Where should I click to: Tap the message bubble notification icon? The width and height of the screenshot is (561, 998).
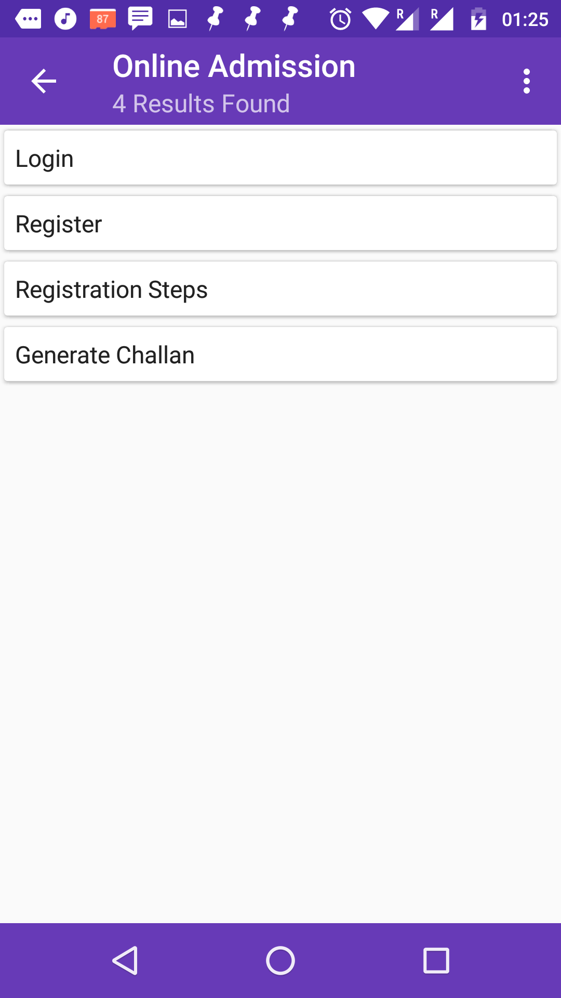point(140,19)
